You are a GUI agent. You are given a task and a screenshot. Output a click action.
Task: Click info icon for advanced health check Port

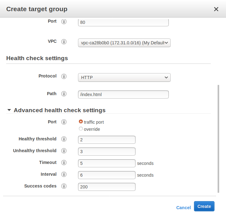click(64, 122)
